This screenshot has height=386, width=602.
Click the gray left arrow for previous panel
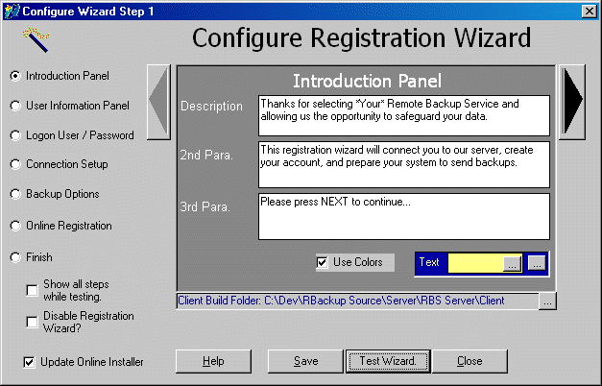(158, 102)
